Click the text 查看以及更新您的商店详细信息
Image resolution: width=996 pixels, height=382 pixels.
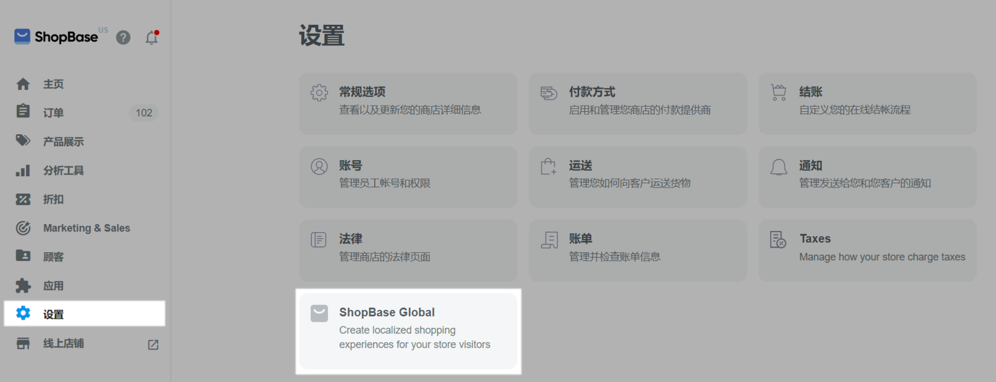[x=410, y=110]
